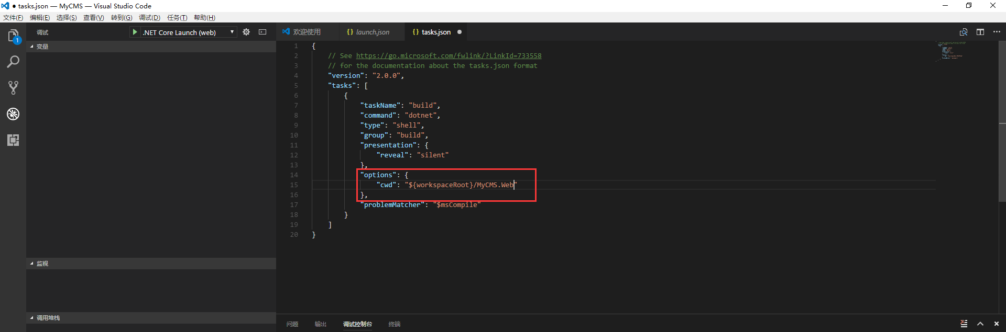The height and width of the screenshot is (332, 1006).
Task: Click the "tasks" key on line 5
Action: pos(342,85)
